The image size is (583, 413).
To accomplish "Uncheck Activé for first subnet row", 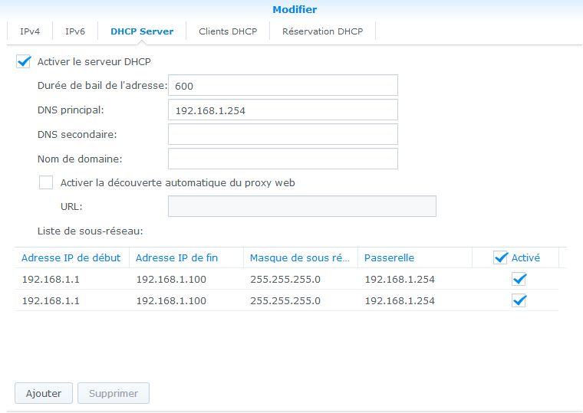I will (x=519, y=280).
